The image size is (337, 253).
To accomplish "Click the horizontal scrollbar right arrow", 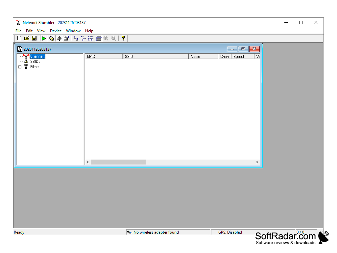I will point(257,162).
